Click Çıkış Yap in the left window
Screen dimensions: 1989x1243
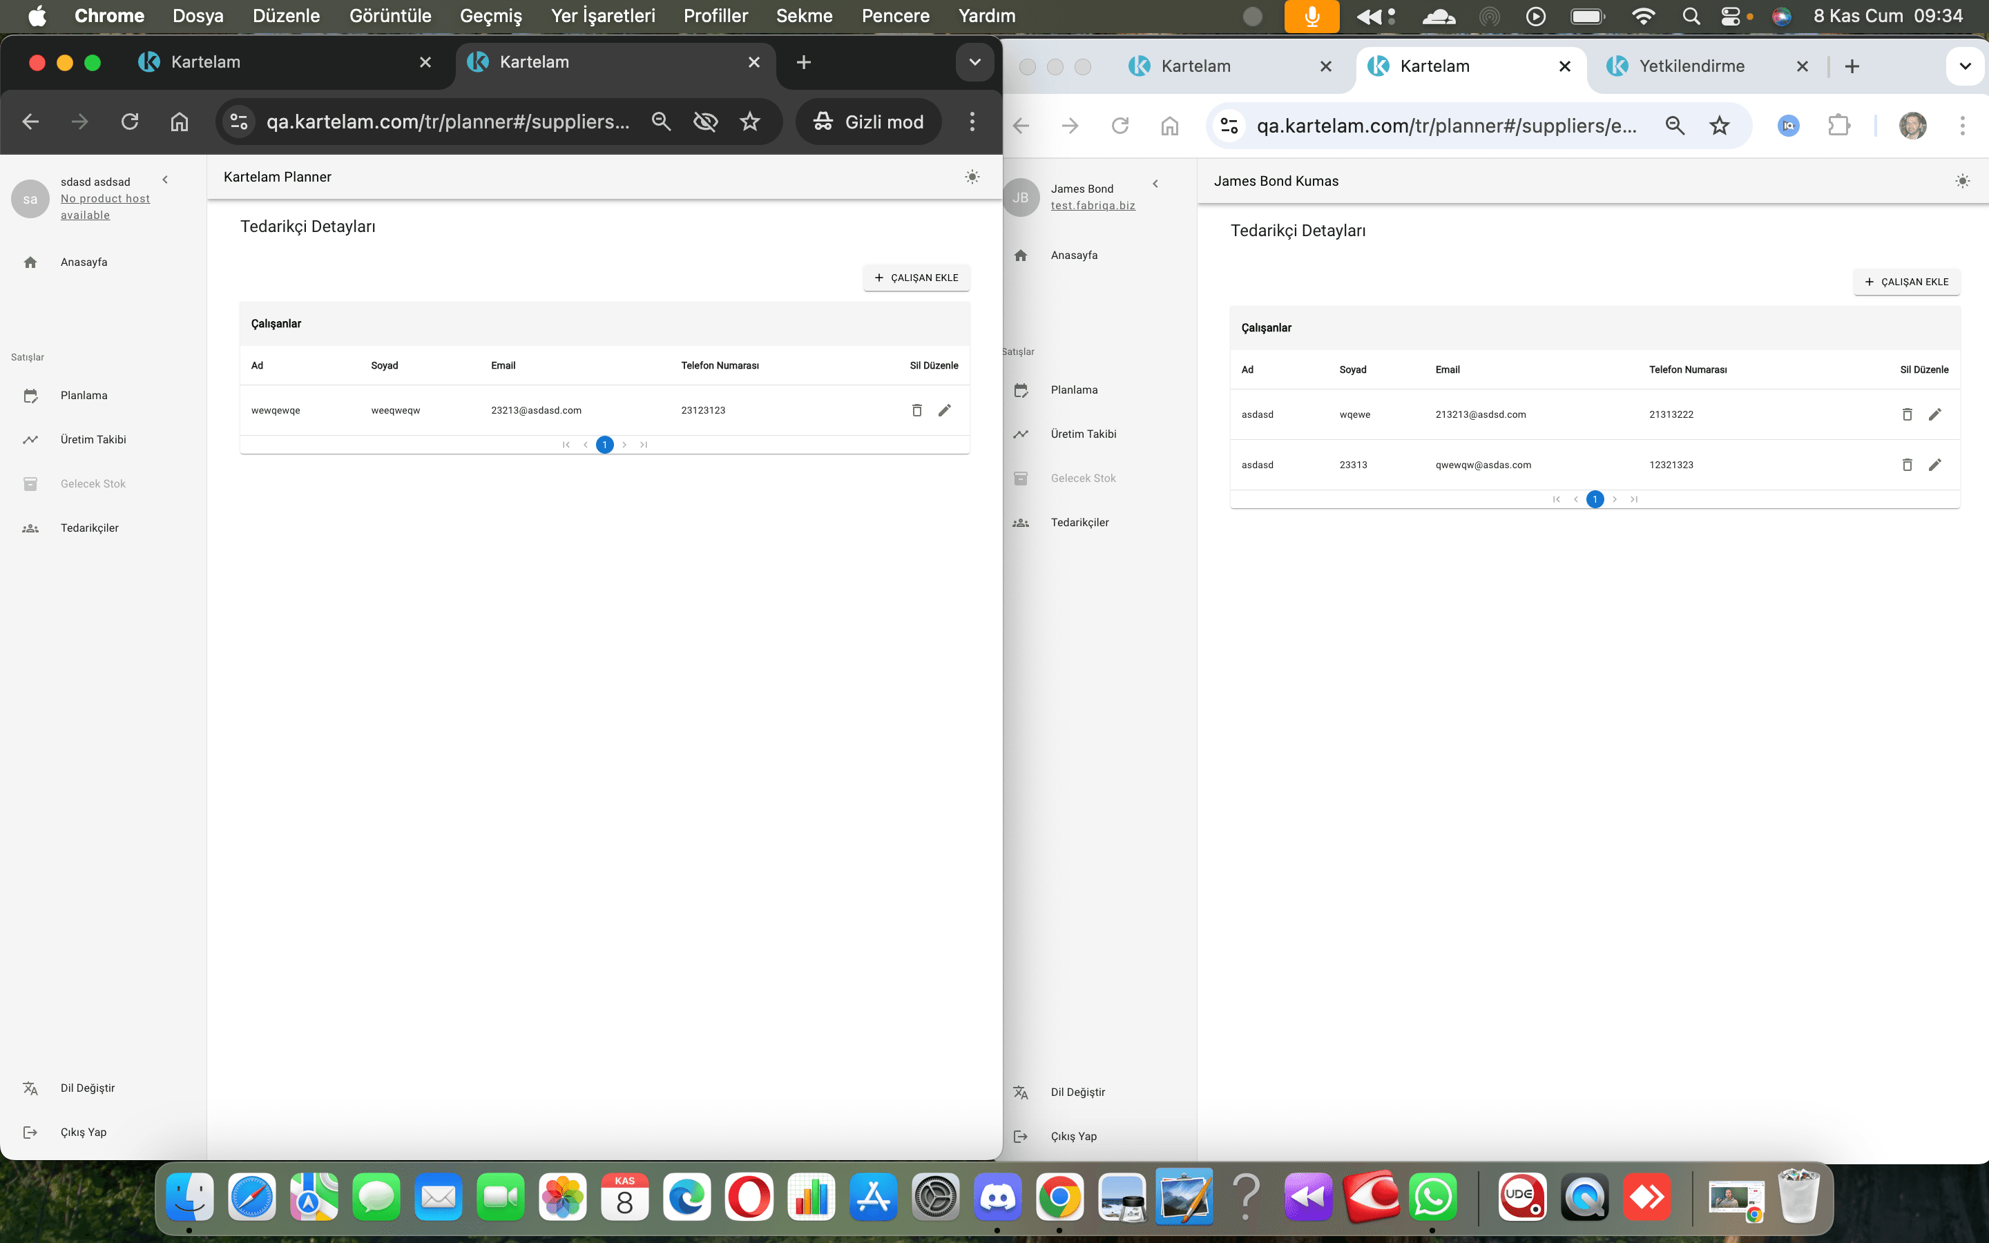pos(83,1132)
